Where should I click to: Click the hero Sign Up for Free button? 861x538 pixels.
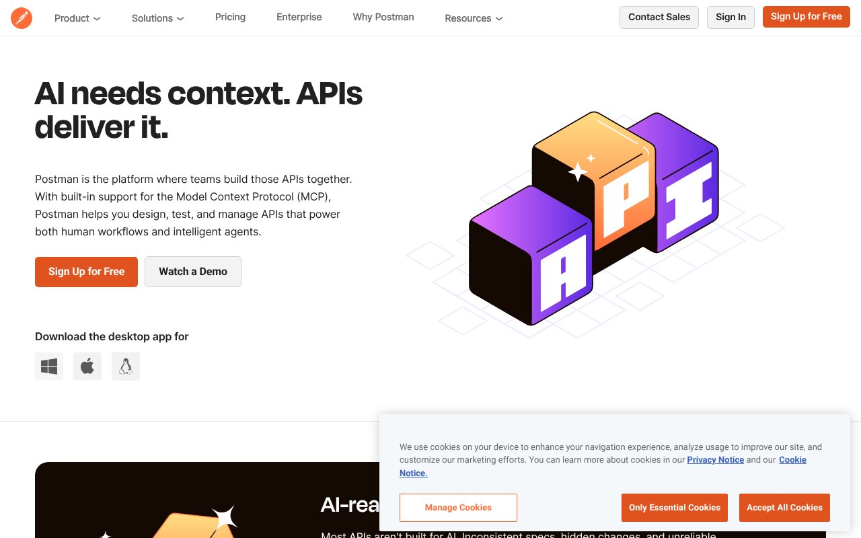86,272
